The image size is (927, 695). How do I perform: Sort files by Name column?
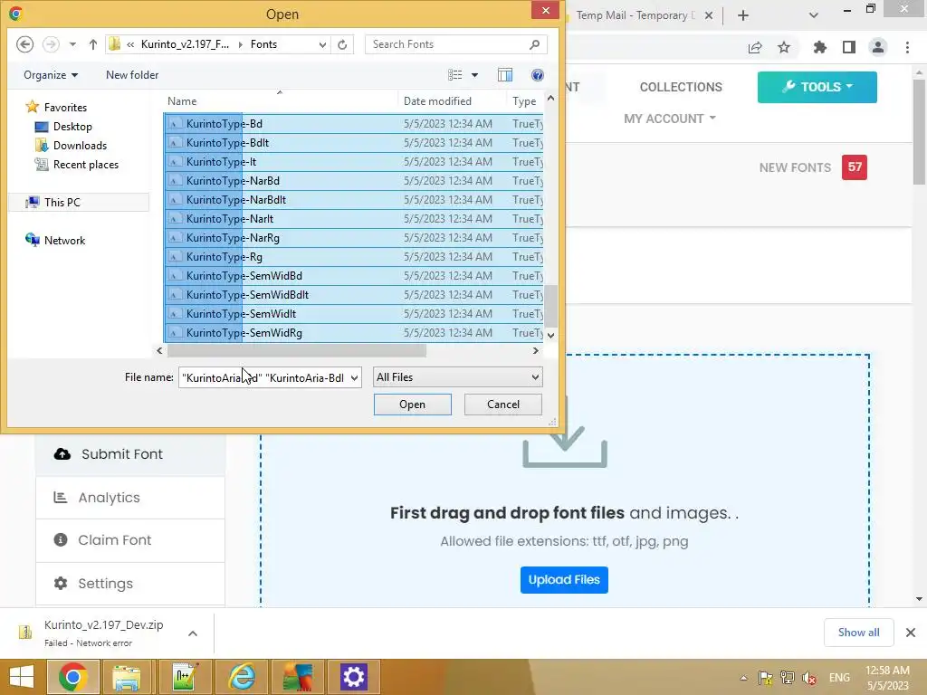(181, 101)
